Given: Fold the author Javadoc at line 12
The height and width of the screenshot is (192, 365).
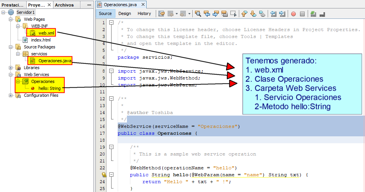Looking at the screenshot, I should pyautogui.click(x=112, y=99).
